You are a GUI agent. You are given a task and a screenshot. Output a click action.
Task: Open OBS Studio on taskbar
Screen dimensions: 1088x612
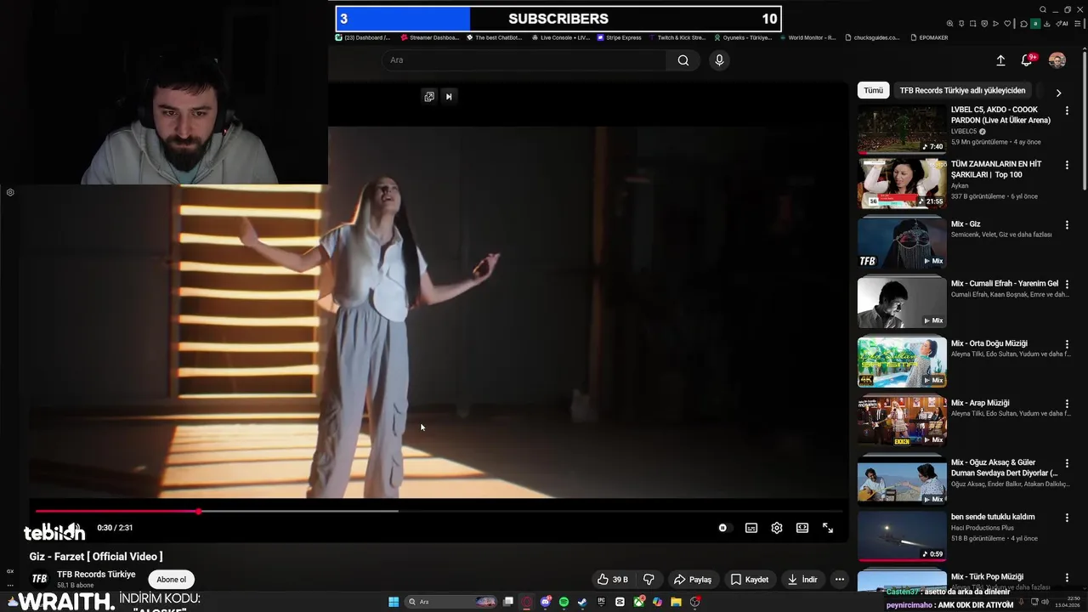click(695, 602)
